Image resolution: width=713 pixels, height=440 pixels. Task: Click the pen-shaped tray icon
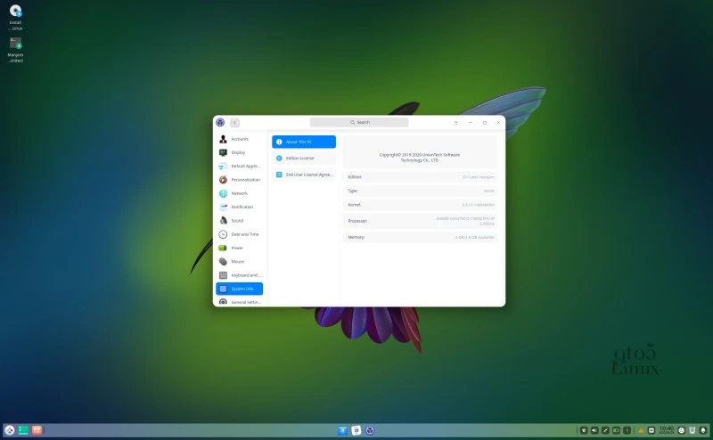(605, 430)
